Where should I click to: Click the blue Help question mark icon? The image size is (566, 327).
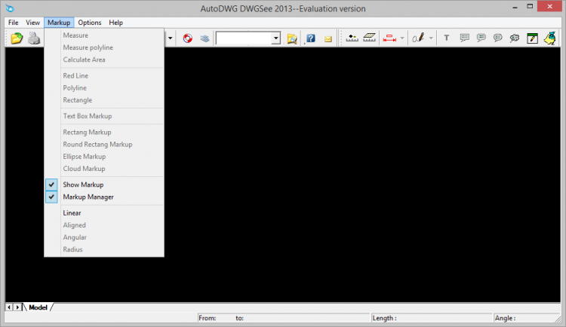coord(310,38)
